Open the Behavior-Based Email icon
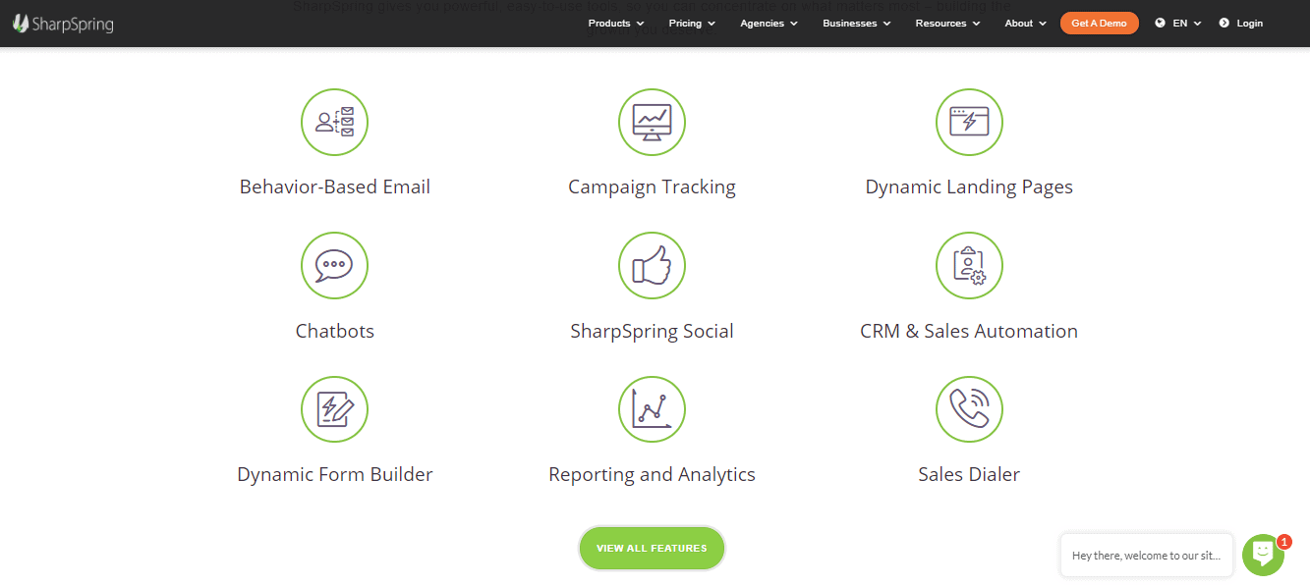The image size is (1310, 586). 334,122
